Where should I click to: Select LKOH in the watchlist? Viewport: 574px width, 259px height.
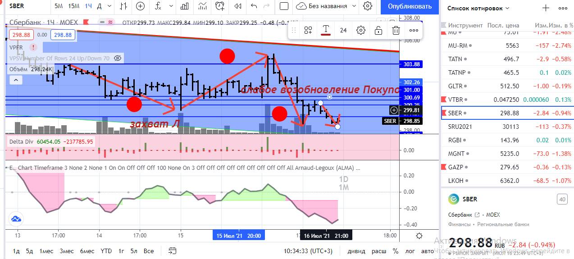(507, 181)
